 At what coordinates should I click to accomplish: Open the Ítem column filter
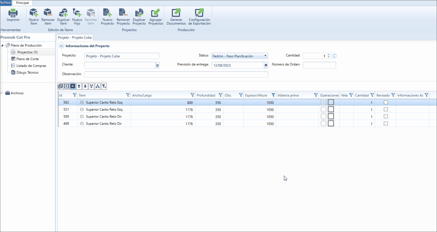[x=128, y=95]
